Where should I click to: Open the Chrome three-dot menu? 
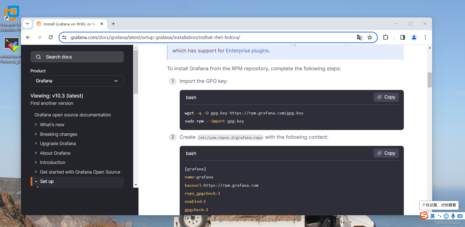[x=425, y=37]
